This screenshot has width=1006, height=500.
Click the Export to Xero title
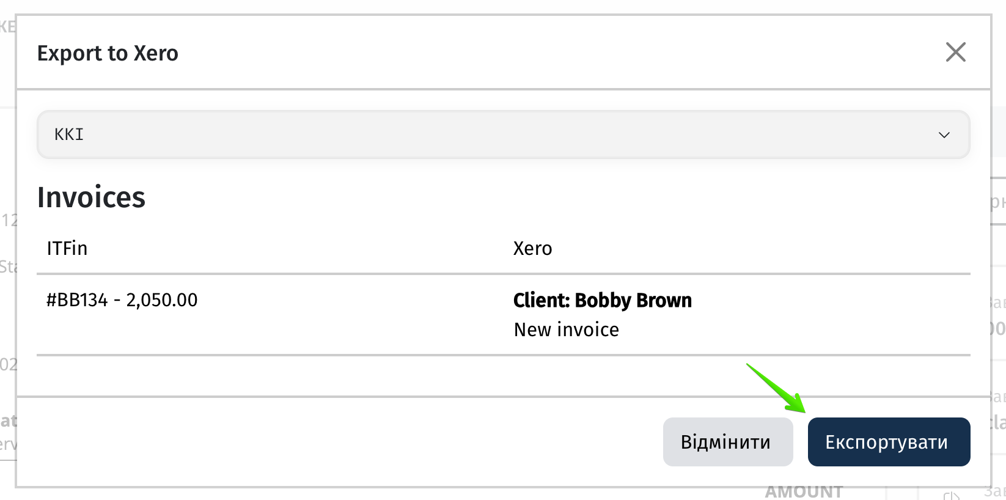pyautogui.click(x=108, y=53)
